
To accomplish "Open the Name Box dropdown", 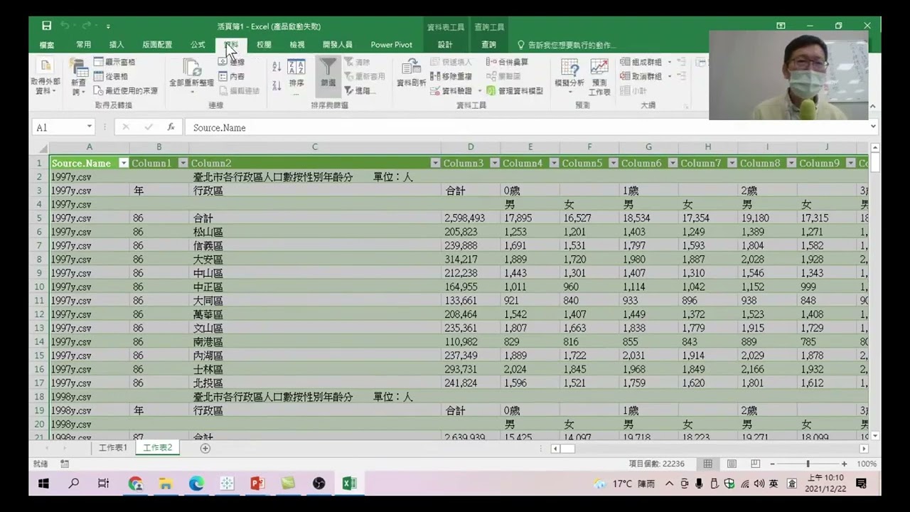I will pyautogui.click(x=90, y=127).
